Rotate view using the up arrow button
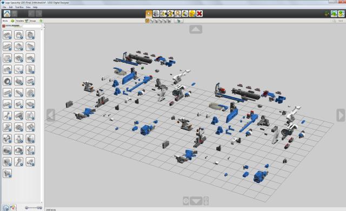 coord(196,29)
